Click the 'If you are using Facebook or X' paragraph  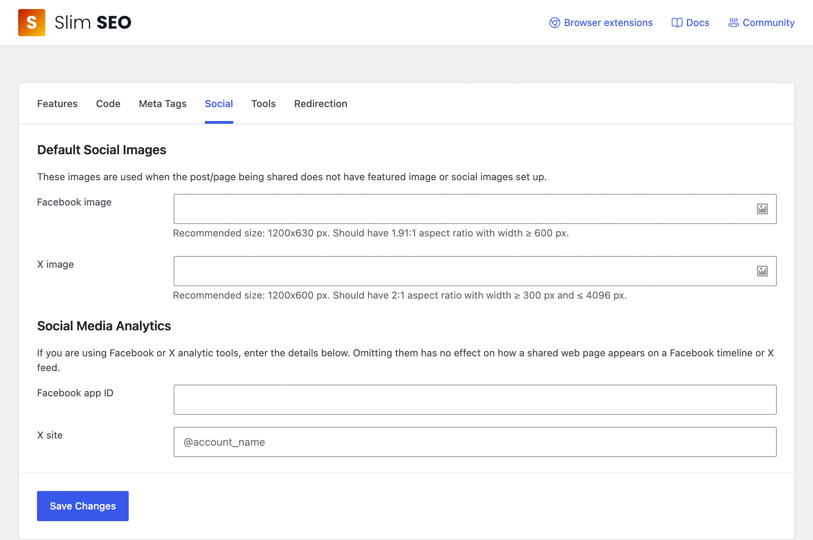click(405, 360)
